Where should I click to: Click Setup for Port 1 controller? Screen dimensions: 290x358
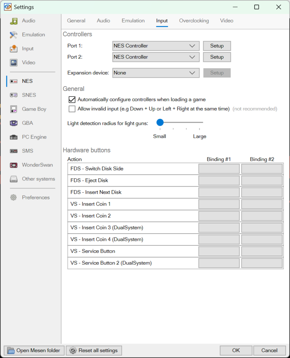[x=217, y=45]
